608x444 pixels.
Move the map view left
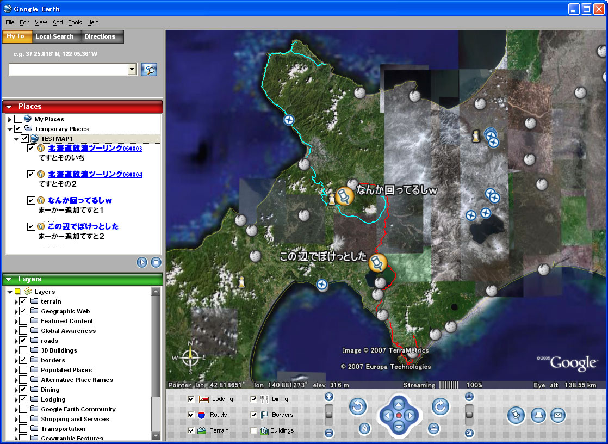coord(387,416)
